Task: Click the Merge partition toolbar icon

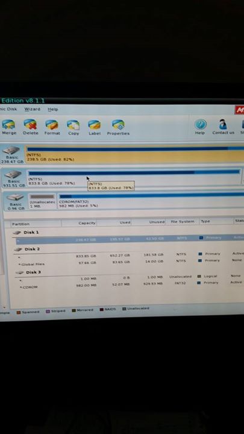Action: [x=9, y=127]
